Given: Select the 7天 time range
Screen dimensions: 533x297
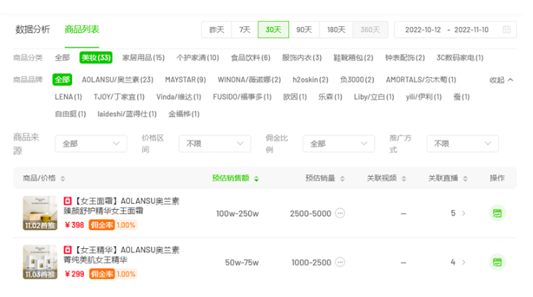Looking at the screenshot, I should pos(244,30).
